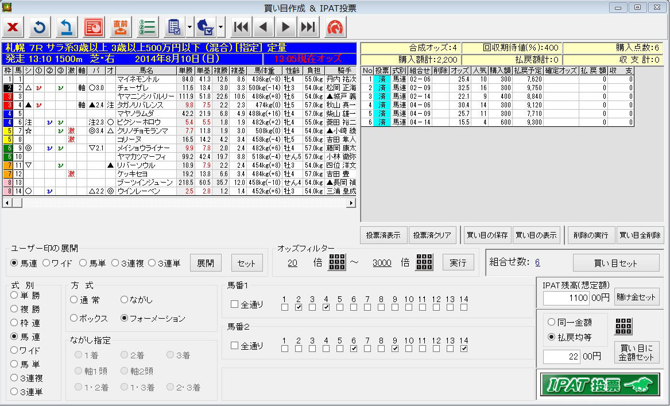This screenshot has height=406, width=670.
Task: Click 投票済クリア button
Action: coord(432,235)
